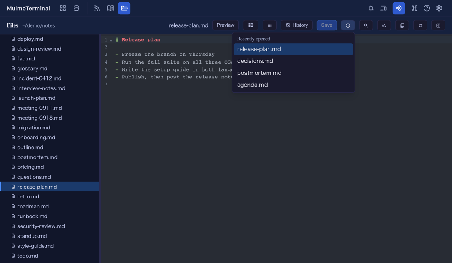This screenshot has width=452, height=263.
Task: Toggle the split layout view icon
Action: (x=251, y=25)
